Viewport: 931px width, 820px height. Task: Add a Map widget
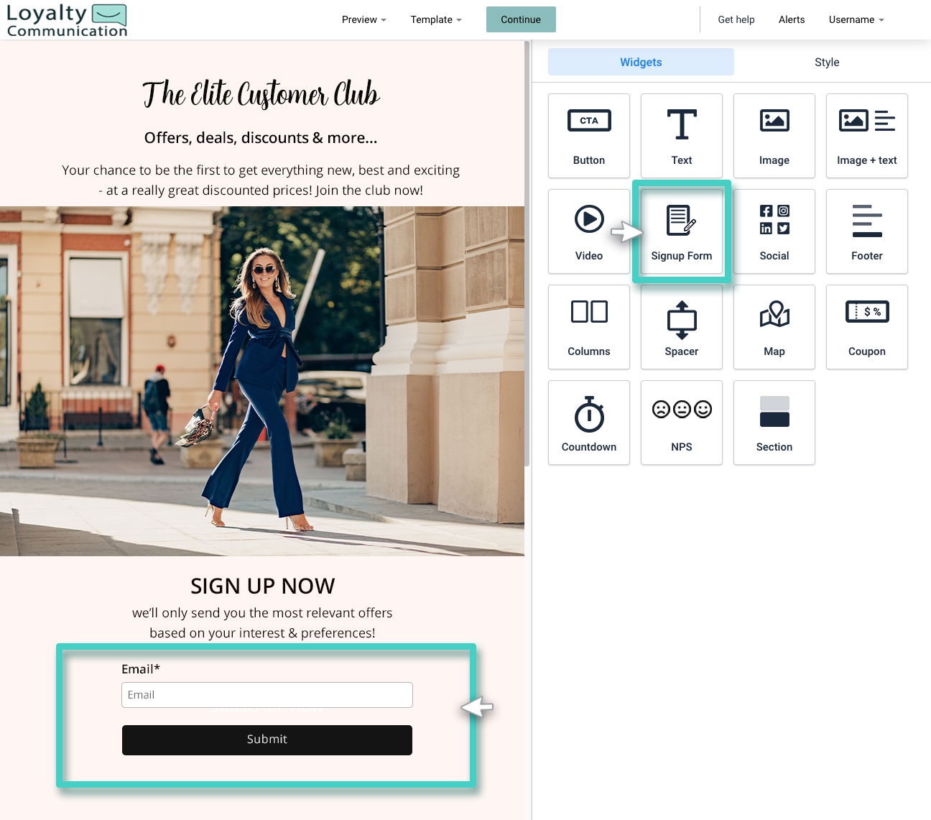click(774, 327)
